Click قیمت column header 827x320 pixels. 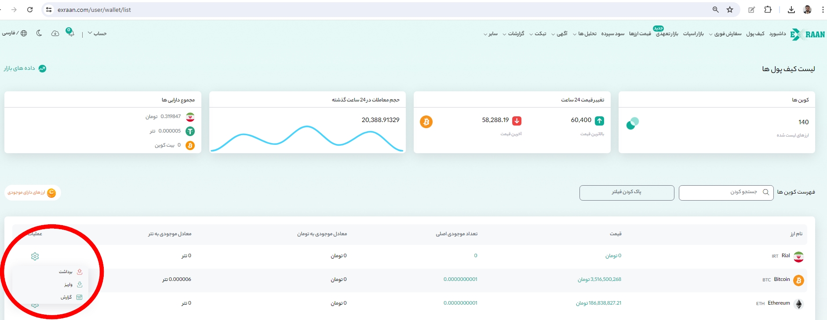click(616, 234)
